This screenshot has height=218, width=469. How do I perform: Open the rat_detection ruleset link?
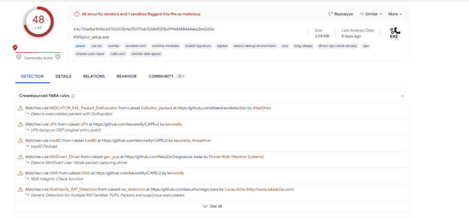[133, 189]
